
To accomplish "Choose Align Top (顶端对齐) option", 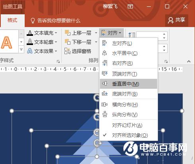I will point(129,74).
